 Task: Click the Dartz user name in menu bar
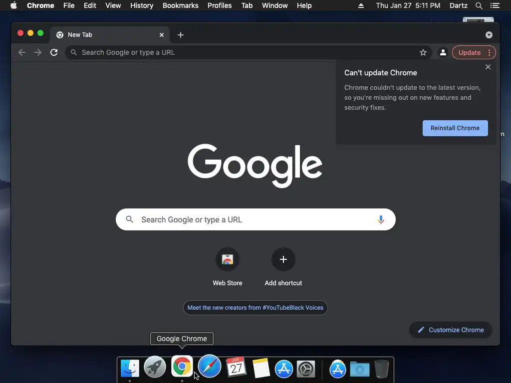tap(458, 5)
